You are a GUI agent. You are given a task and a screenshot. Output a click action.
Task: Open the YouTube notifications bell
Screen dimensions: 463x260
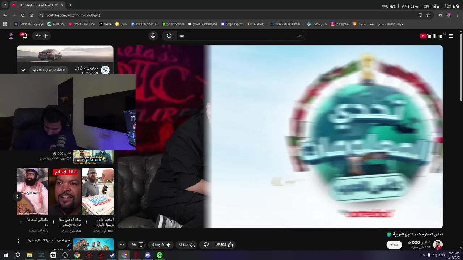[x=24, y=35]
